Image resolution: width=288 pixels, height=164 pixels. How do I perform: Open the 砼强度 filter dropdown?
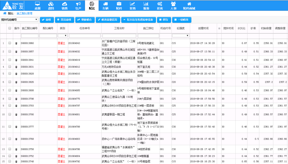(181, 36)
